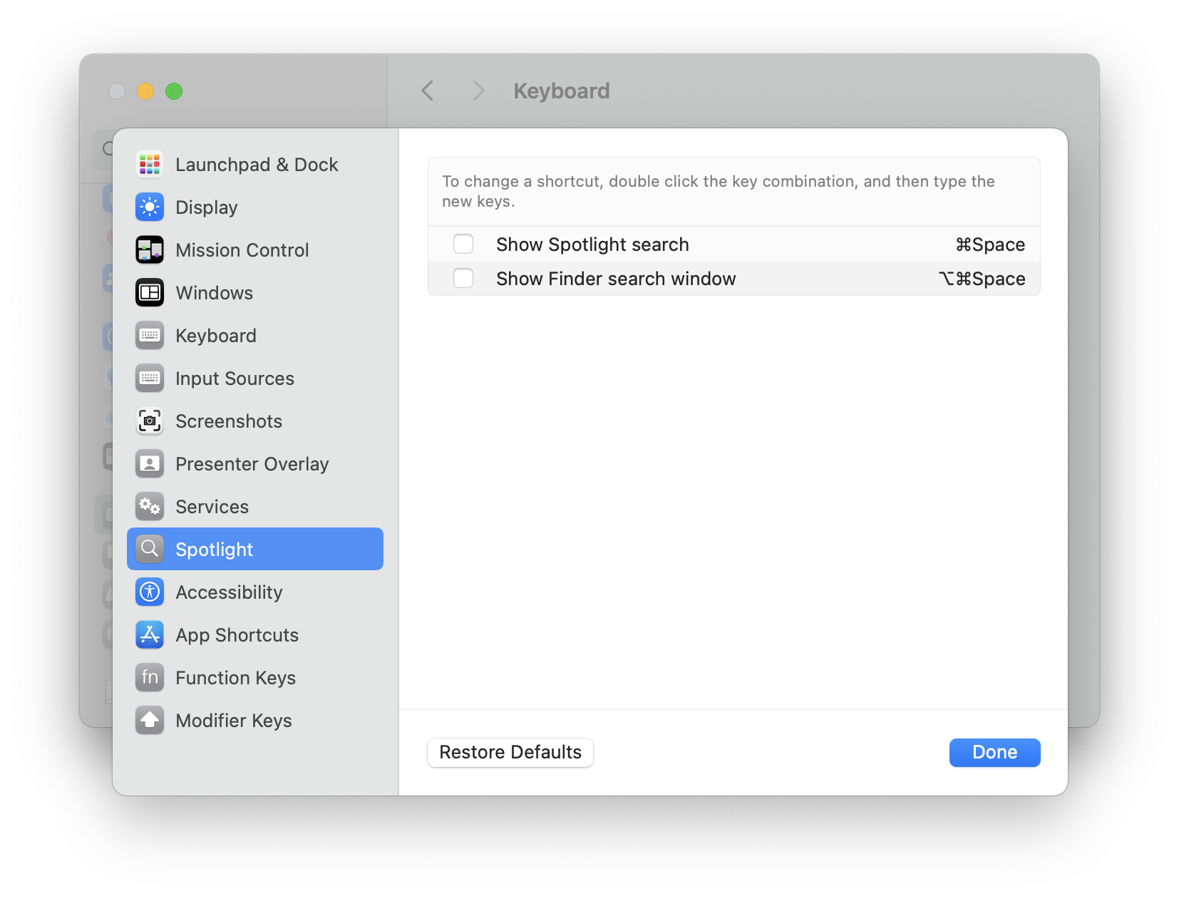Click the Services gears icon
1179x901 pixels.
[x=150, y=507]
